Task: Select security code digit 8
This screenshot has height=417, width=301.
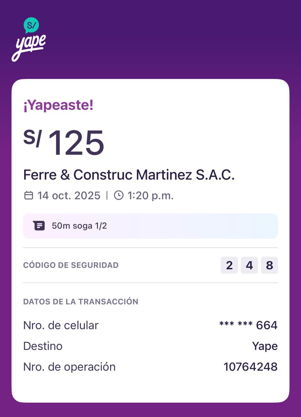Action: (269, 265)
